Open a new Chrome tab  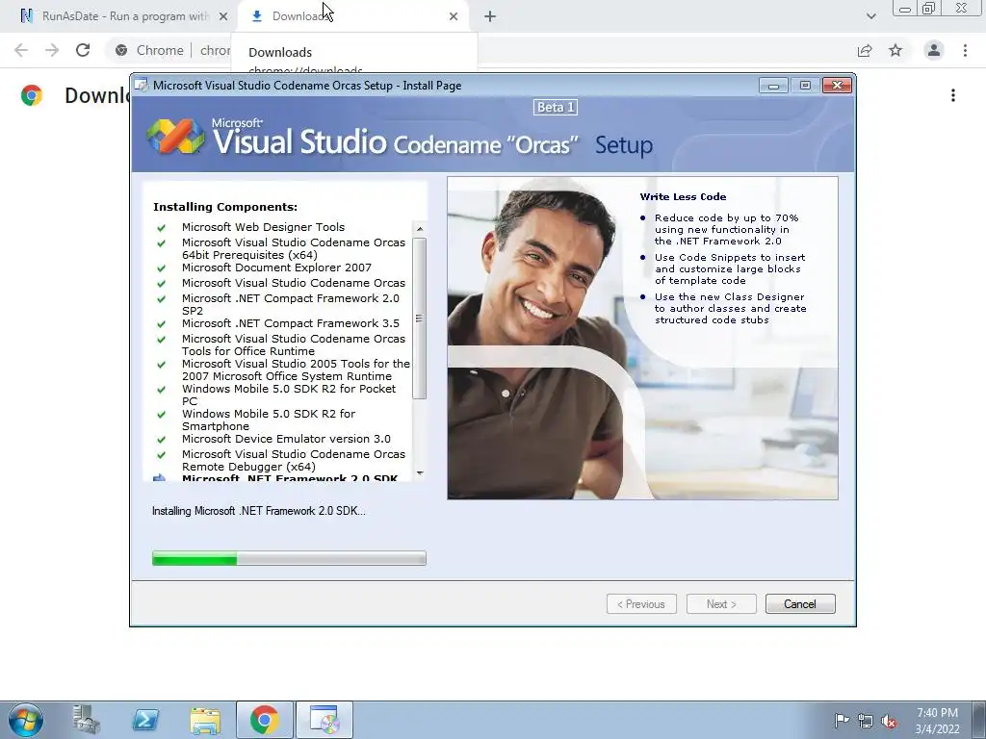click(x=490, y=16)
